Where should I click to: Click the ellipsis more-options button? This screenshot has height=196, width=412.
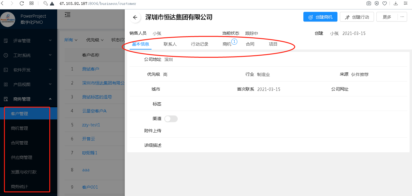402,17
